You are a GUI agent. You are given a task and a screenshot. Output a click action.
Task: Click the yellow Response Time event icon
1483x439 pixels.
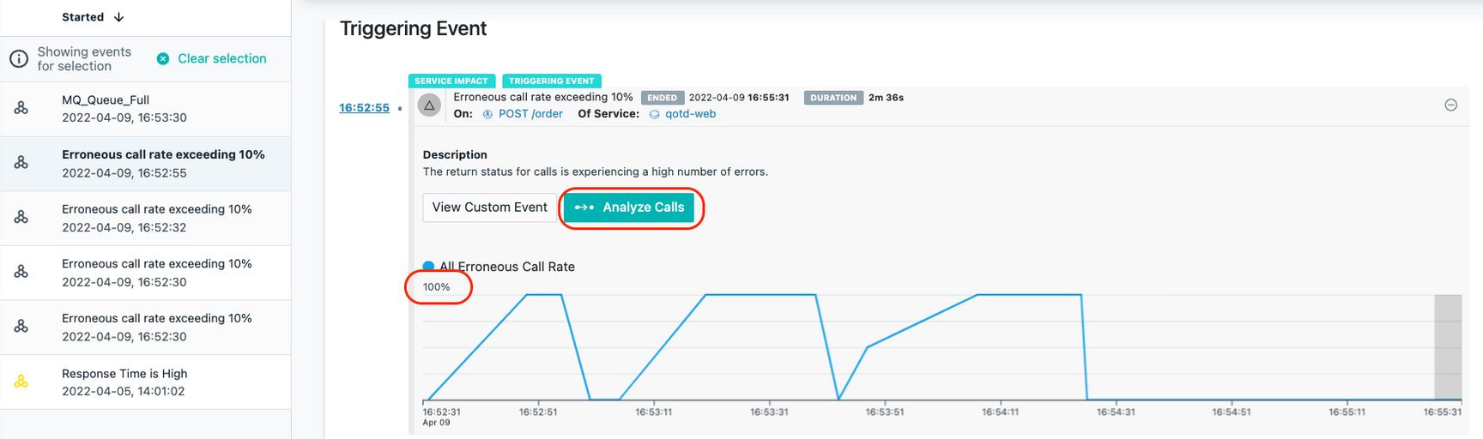[x=21, y=382]
